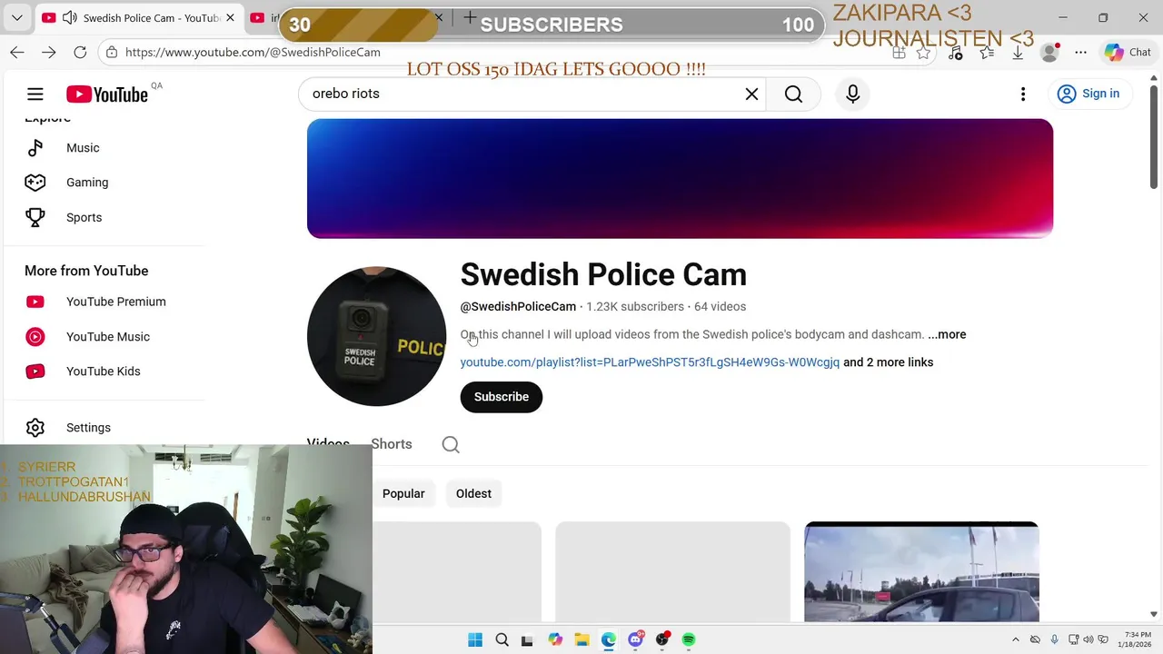Mute the tab via speaker icon
The image size is (1163, 654).
(x=69, y=17)
